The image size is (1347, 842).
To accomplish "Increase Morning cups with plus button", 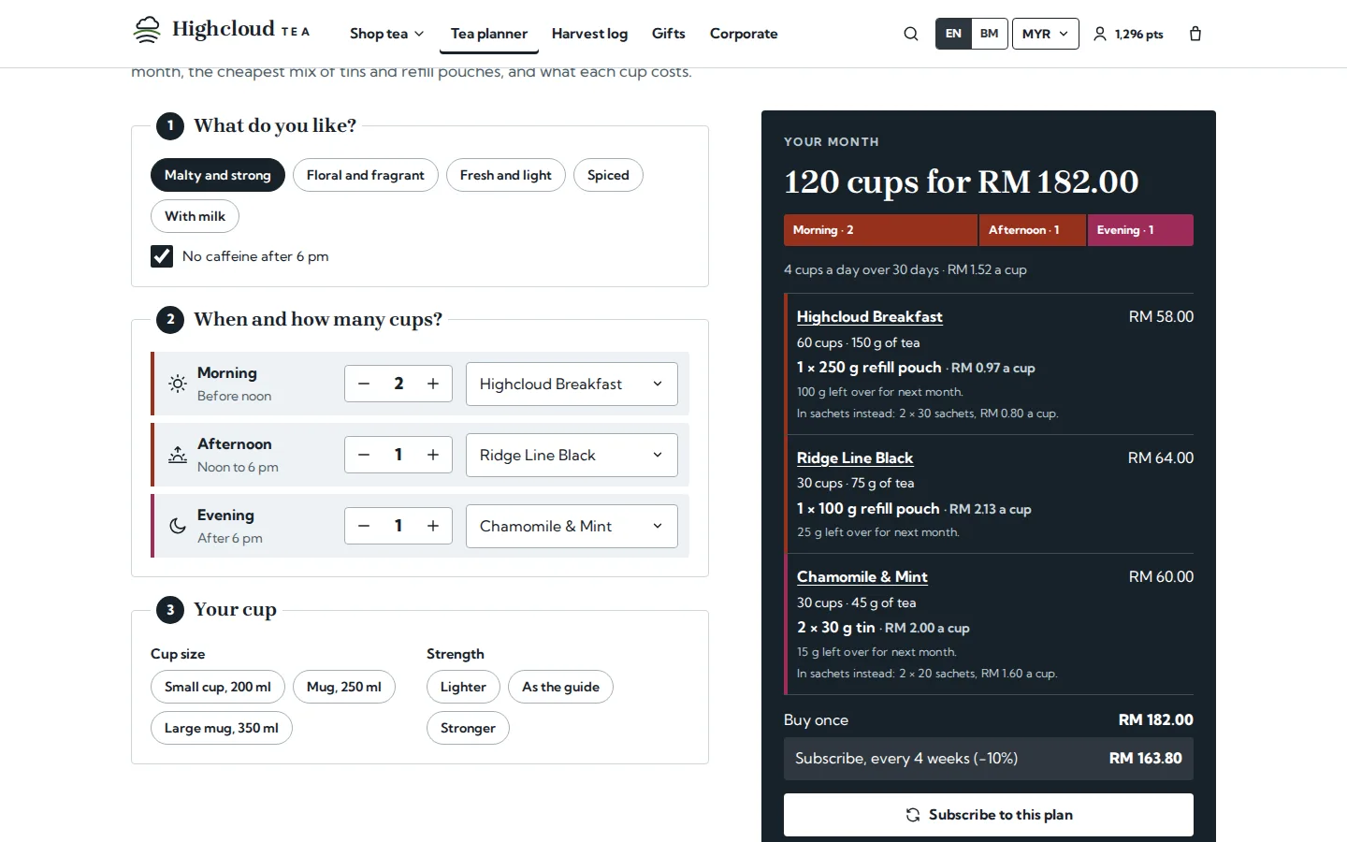I will coord(433,384).
